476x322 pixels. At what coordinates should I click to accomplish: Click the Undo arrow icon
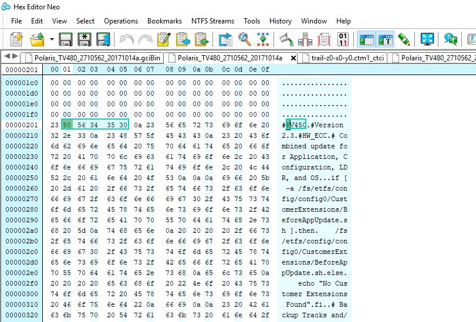[x=126, y=39]
